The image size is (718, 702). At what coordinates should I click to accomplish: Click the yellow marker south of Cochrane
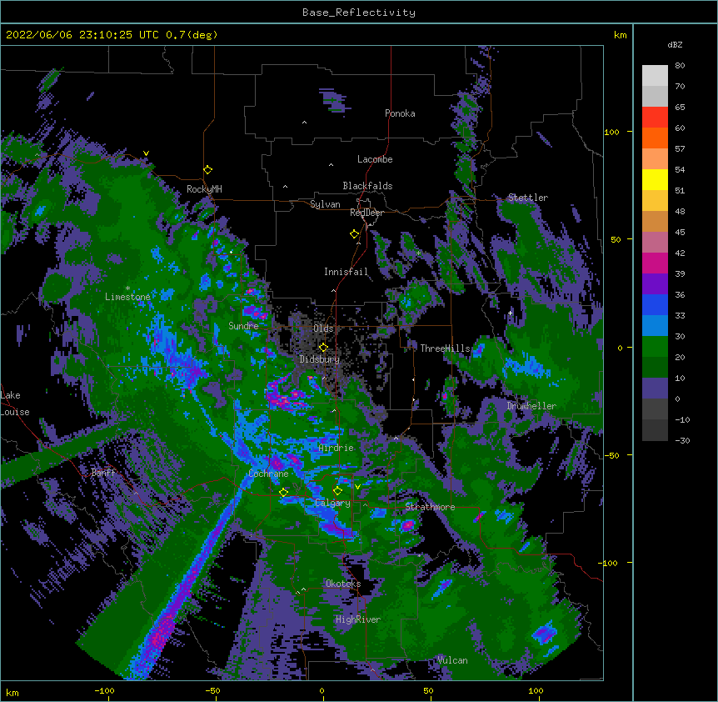point(283,492)
